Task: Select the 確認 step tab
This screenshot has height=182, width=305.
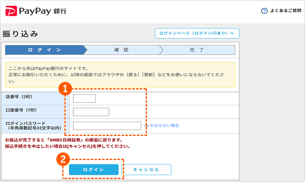Action: pyautogui.click(x=122, y=50)
